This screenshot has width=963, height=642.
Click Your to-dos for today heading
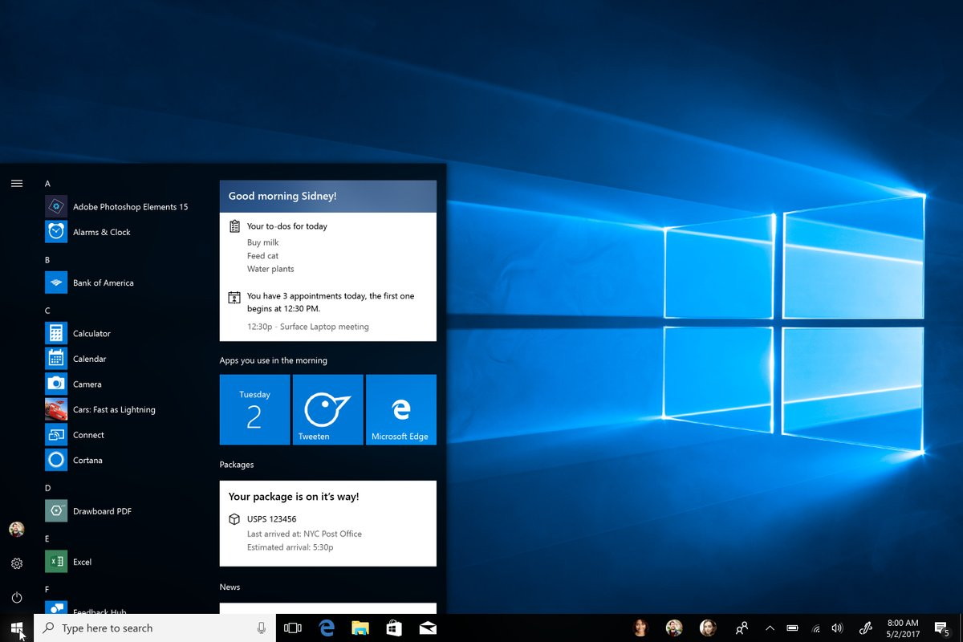click(287, 226)
